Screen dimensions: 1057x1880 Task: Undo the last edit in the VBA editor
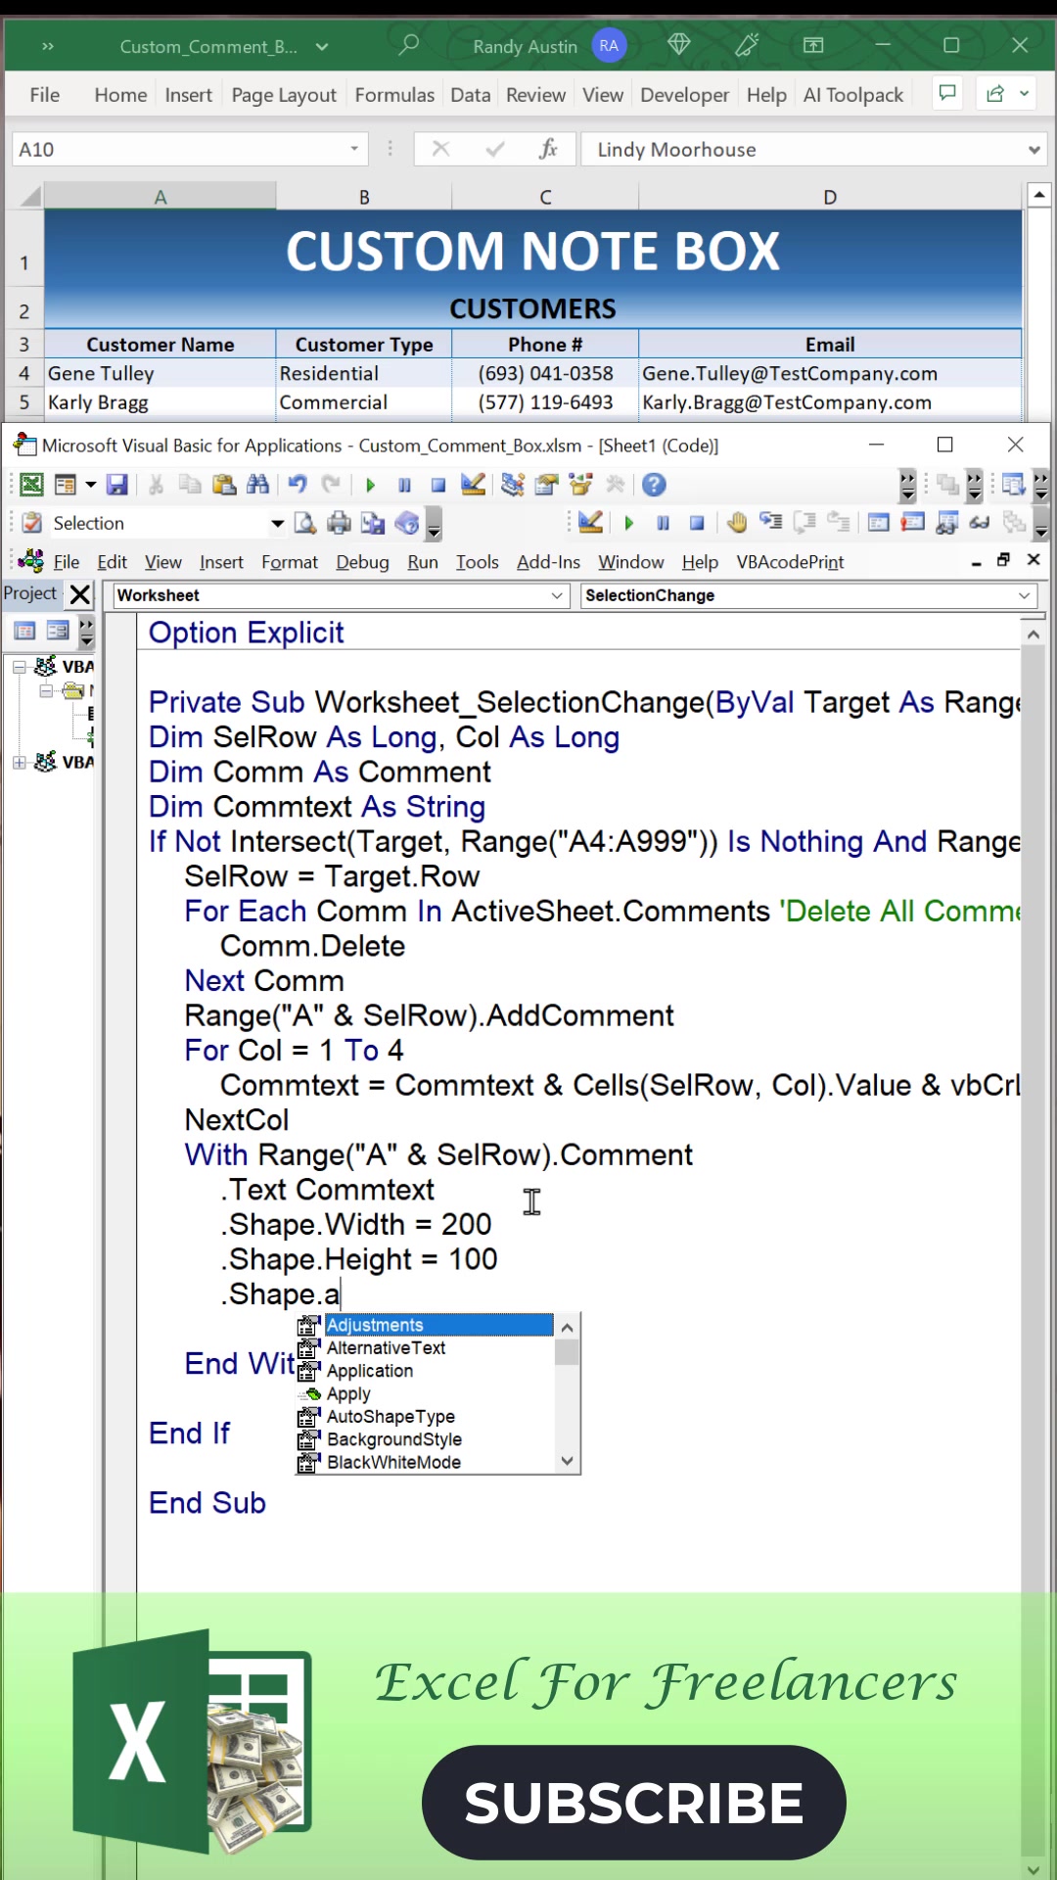point(298,485)
